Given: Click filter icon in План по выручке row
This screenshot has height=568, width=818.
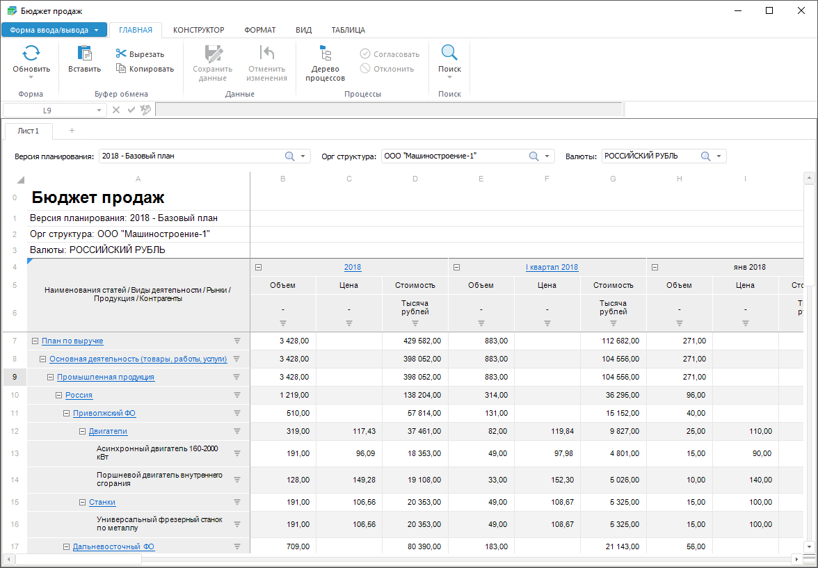Looking at the screenshot, I should [236, 341].
